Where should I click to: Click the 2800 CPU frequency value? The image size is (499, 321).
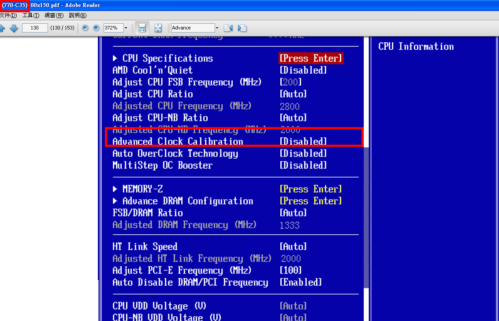[290, 106]
